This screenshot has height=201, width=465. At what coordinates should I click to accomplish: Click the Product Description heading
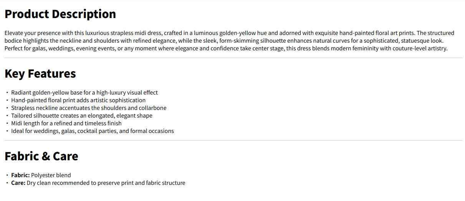pyautogui.click(x=60, y=14)
